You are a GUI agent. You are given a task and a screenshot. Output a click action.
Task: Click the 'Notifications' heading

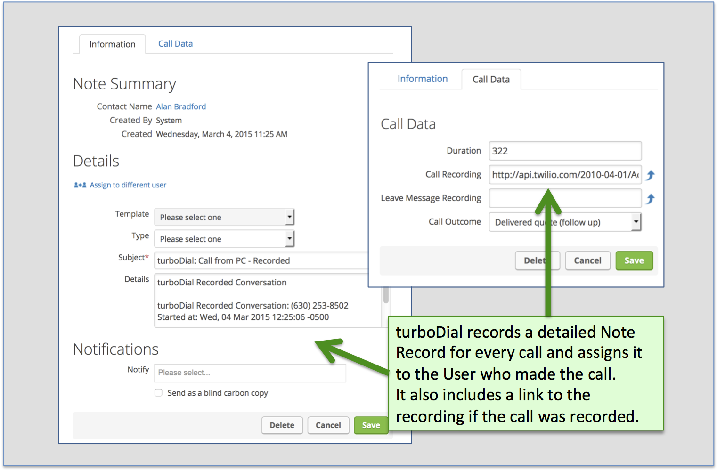coord(116,349)
